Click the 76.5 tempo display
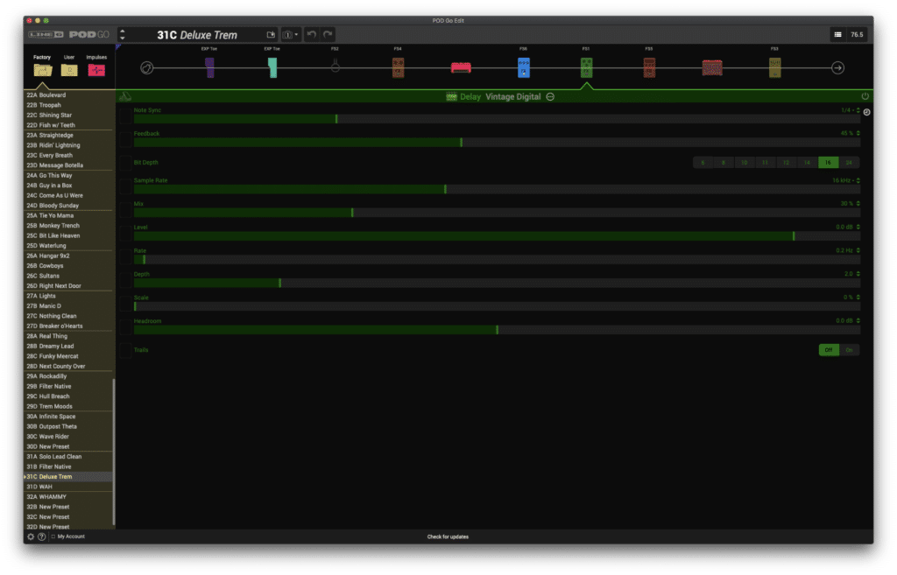Image resolution: width=897 pixels, height=575 pixels. 857,34
